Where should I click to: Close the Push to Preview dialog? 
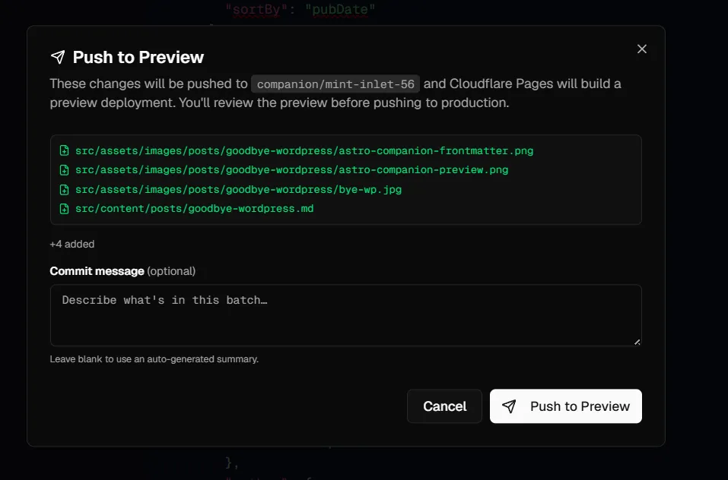pyautogui.click(x=641, y=49)
